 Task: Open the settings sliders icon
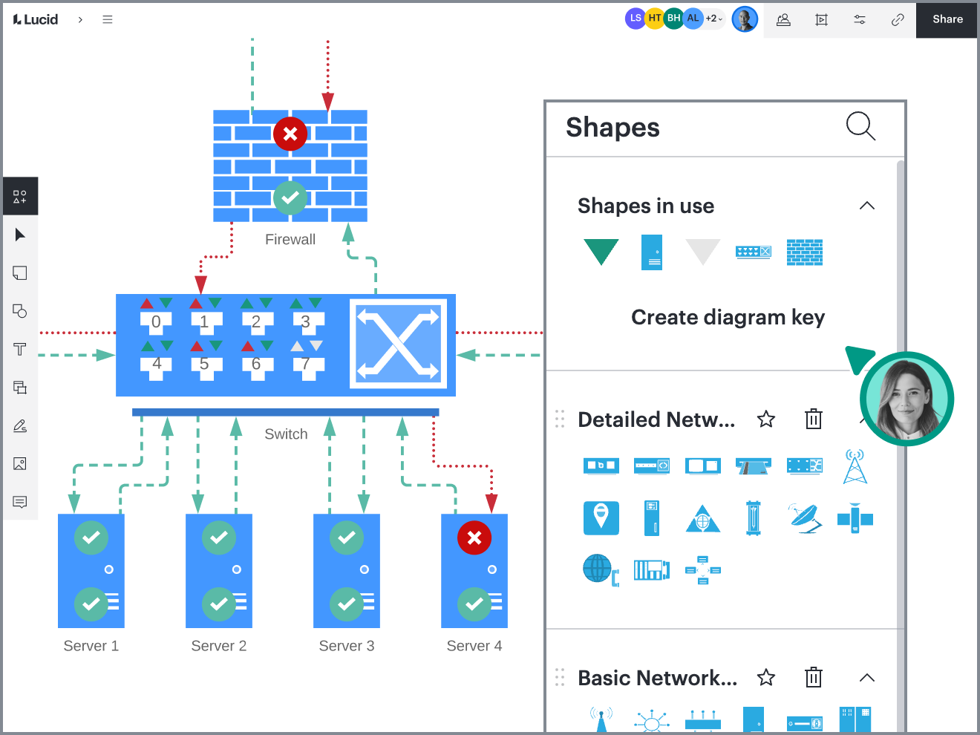[860, 19]
